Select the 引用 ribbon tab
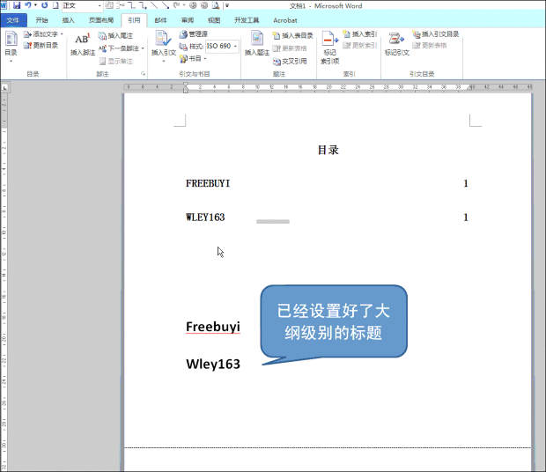546x472 pixels. [x=134, y=20]
